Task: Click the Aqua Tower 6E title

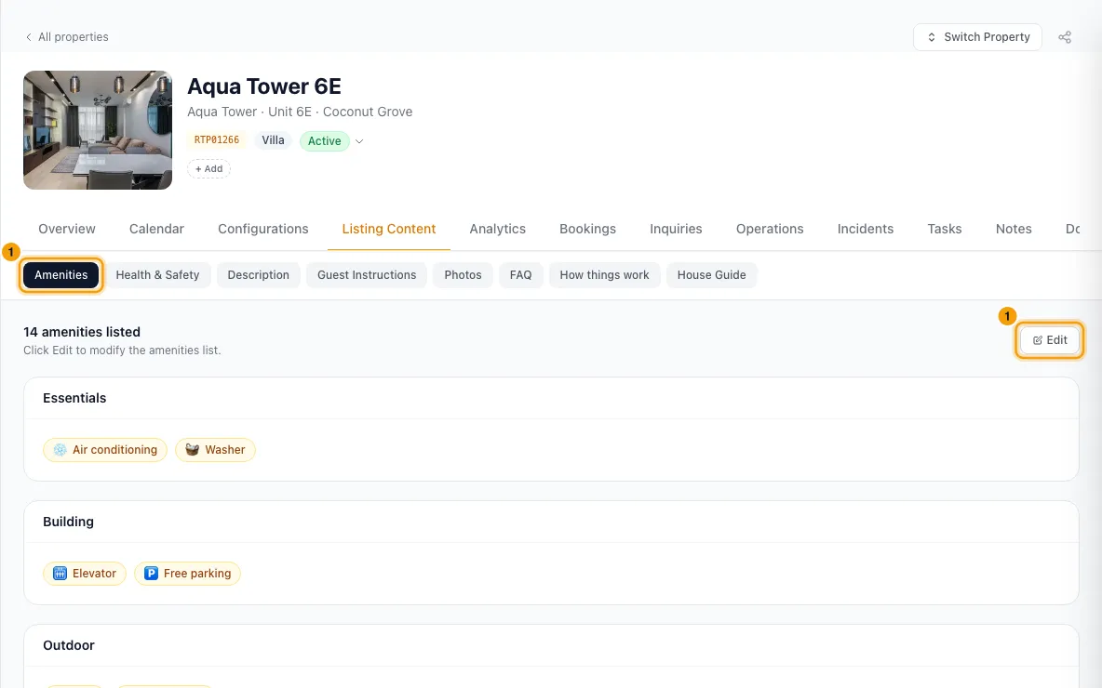Action: (264, 86)
